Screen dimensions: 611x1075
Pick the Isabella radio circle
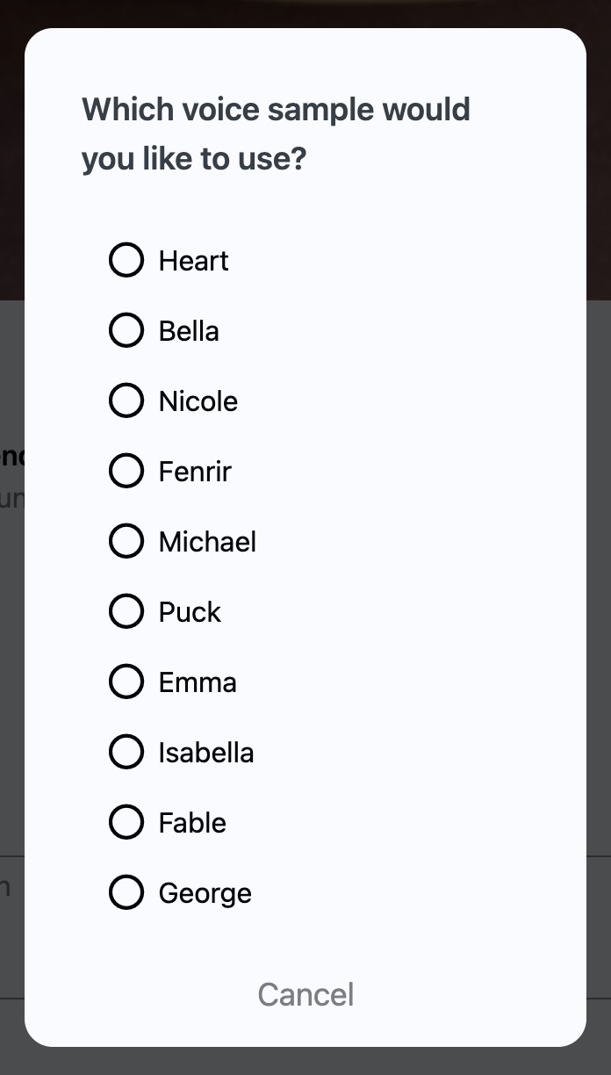coord(126,752)
